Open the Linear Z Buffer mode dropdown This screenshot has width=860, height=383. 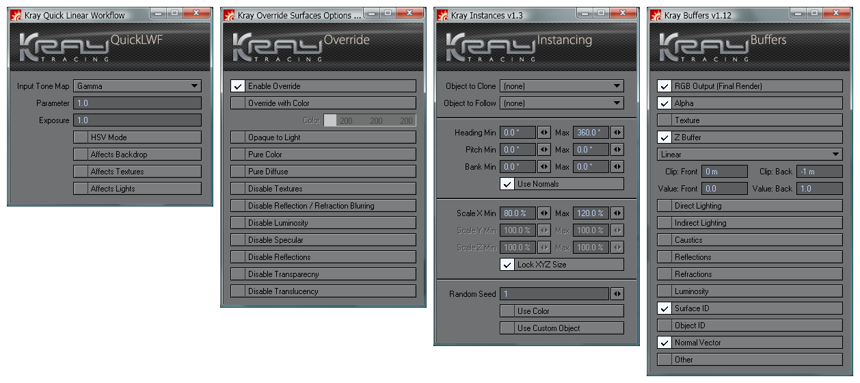pos(749,155)
